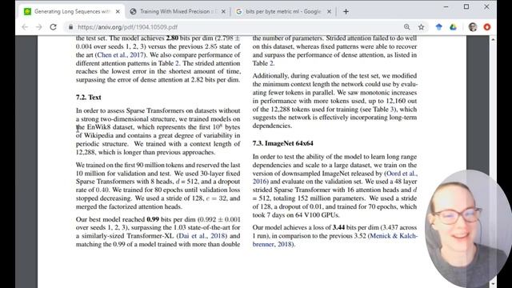The width and height of the screenshot is (512, 288).
Task: Switch to bits per byte metric Google tab
Action: [283, 11]
